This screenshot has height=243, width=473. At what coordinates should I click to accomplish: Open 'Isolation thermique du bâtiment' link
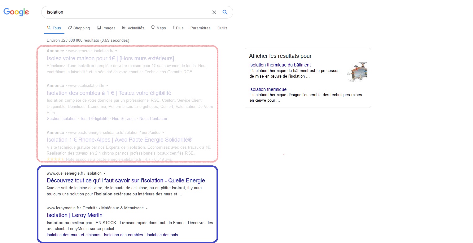click(x=280, y=65)
